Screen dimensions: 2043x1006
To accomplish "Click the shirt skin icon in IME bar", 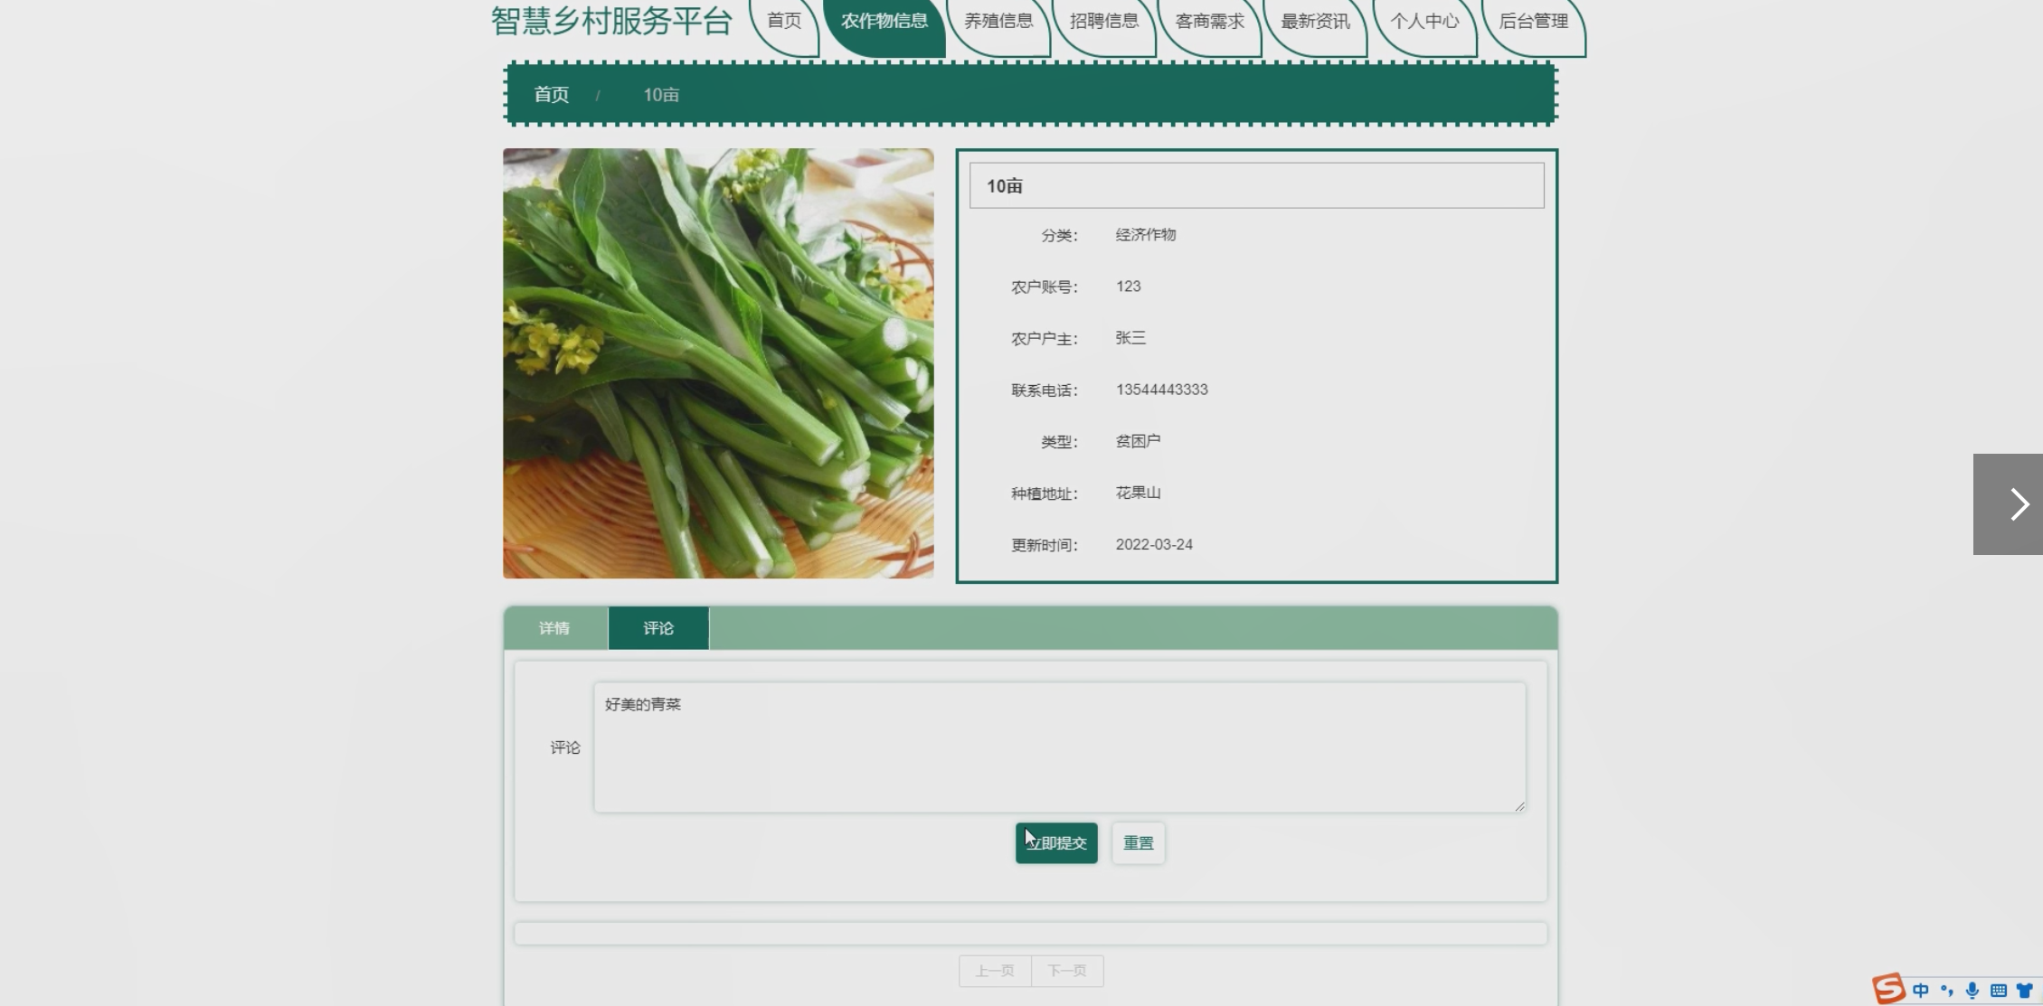I will (x=2025, y=991).
